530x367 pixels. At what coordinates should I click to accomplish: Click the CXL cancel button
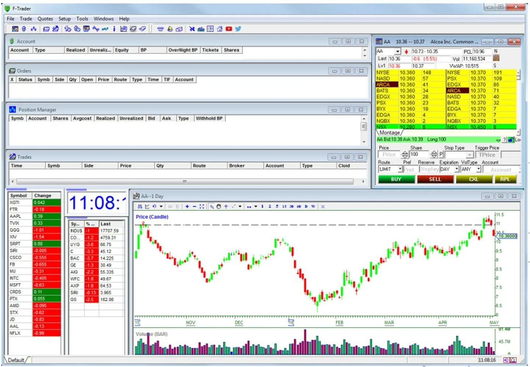click(474, 179)
